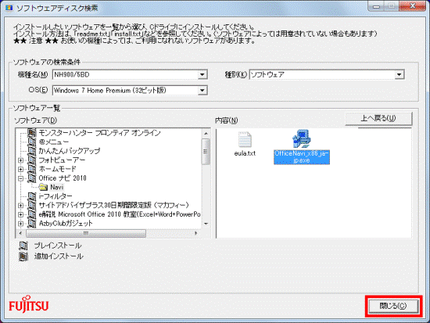Click the icon beside フォトビューアー
430x323 pixels.
coord(32,160)
